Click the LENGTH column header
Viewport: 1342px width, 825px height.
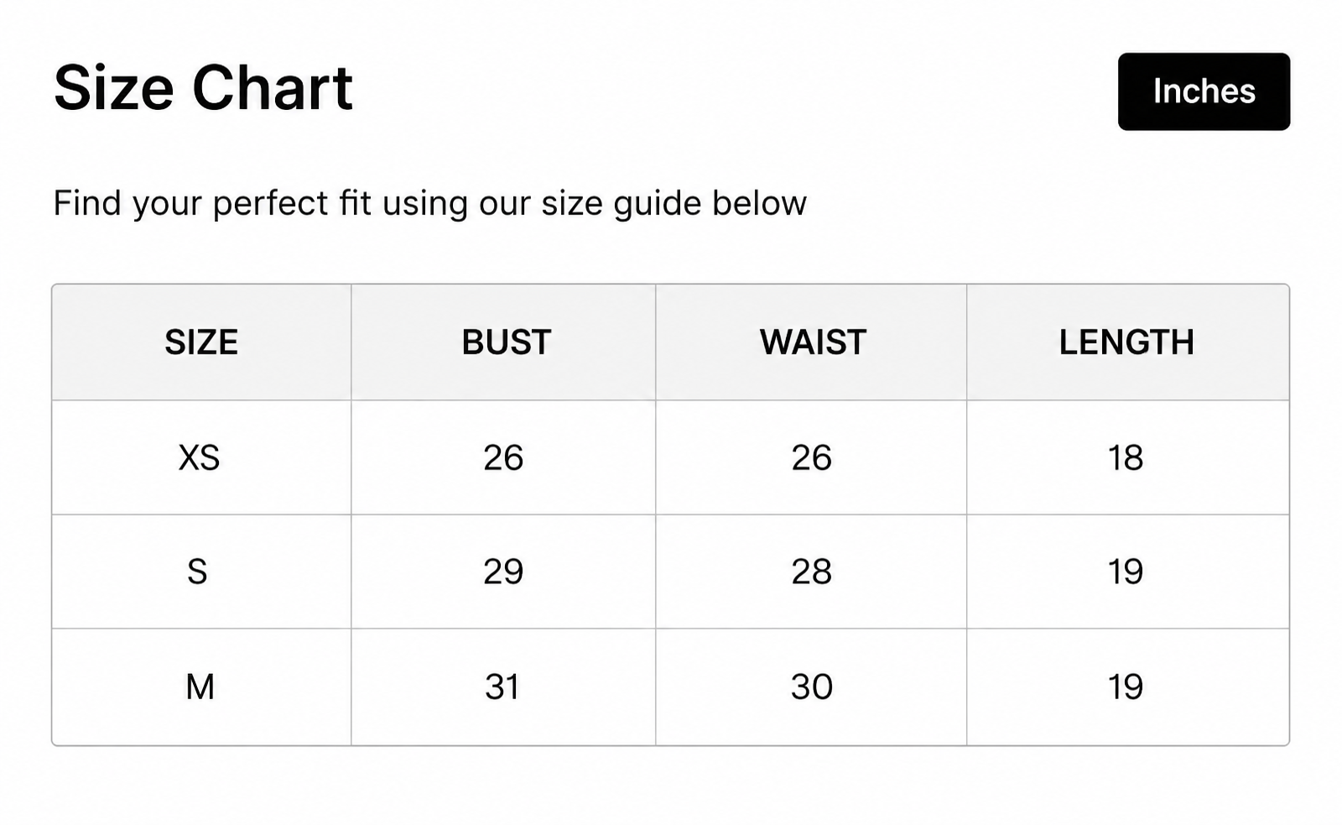tap(1126, 342)
